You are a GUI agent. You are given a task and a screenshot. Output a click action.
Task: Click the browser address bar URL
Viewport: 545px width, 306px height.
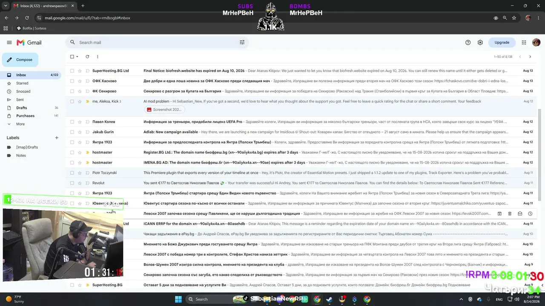(87, 18)
